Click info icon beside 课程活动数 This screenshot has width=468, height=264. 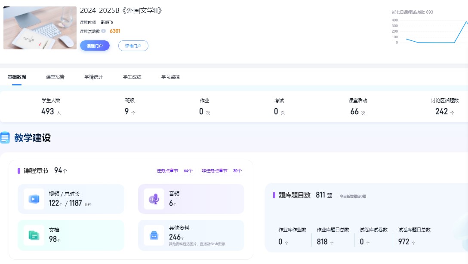coord(104,31)
